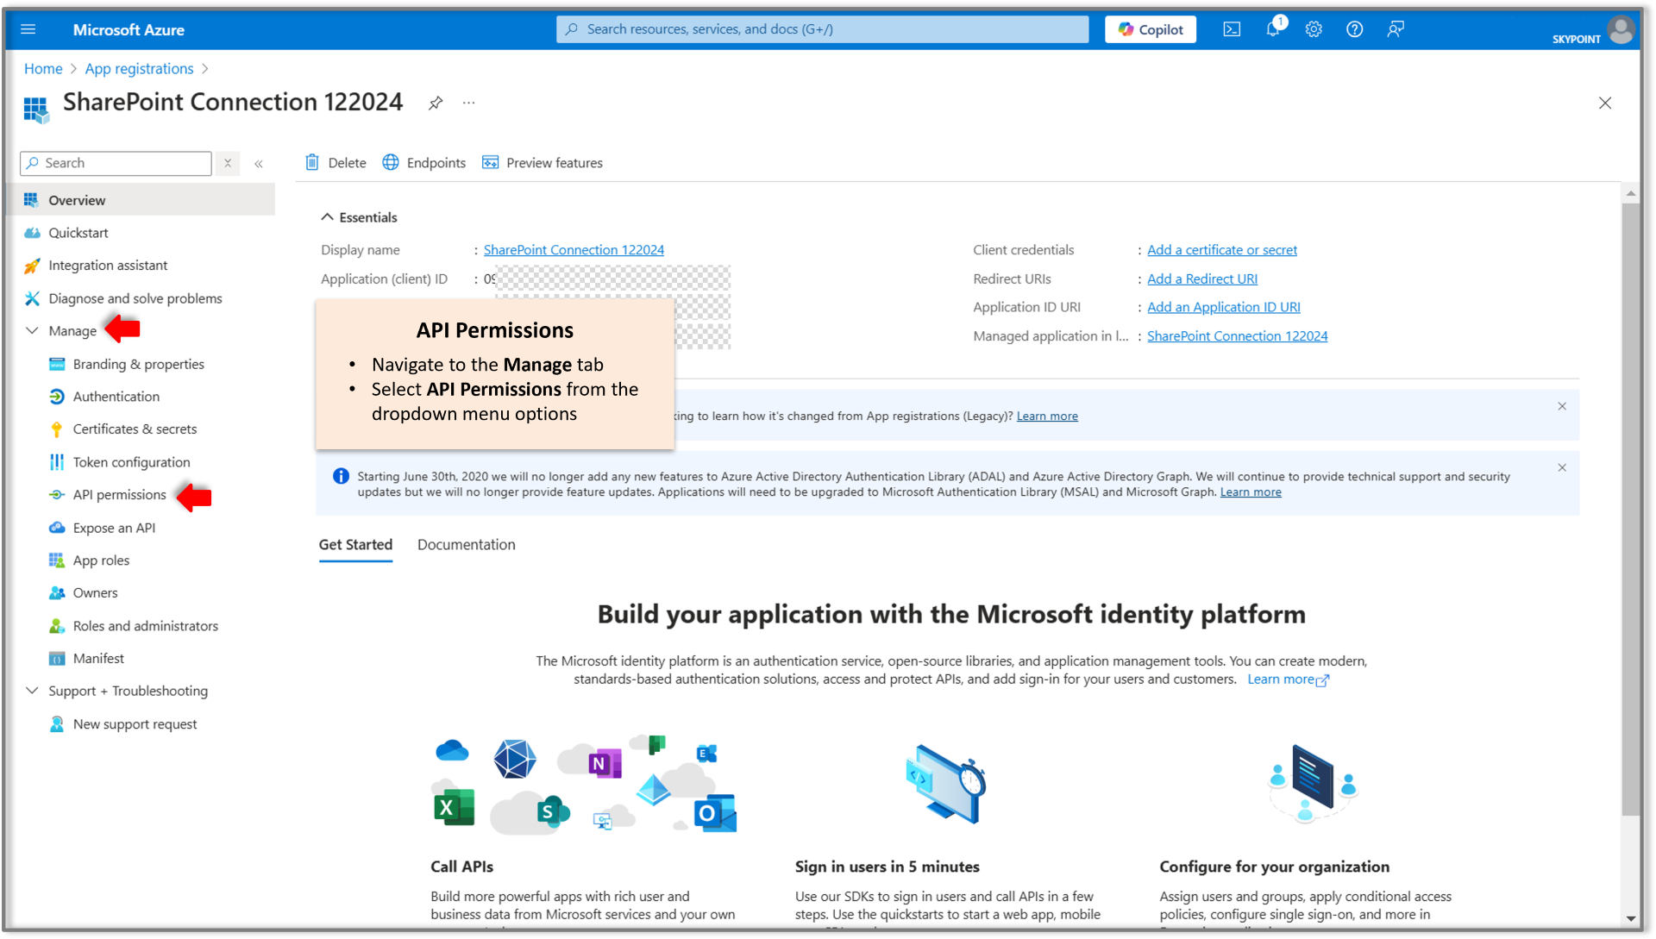Open the Managed application SharePoint Connection link
Viewport: 1656px width, 939px height.
[1238, 336]
